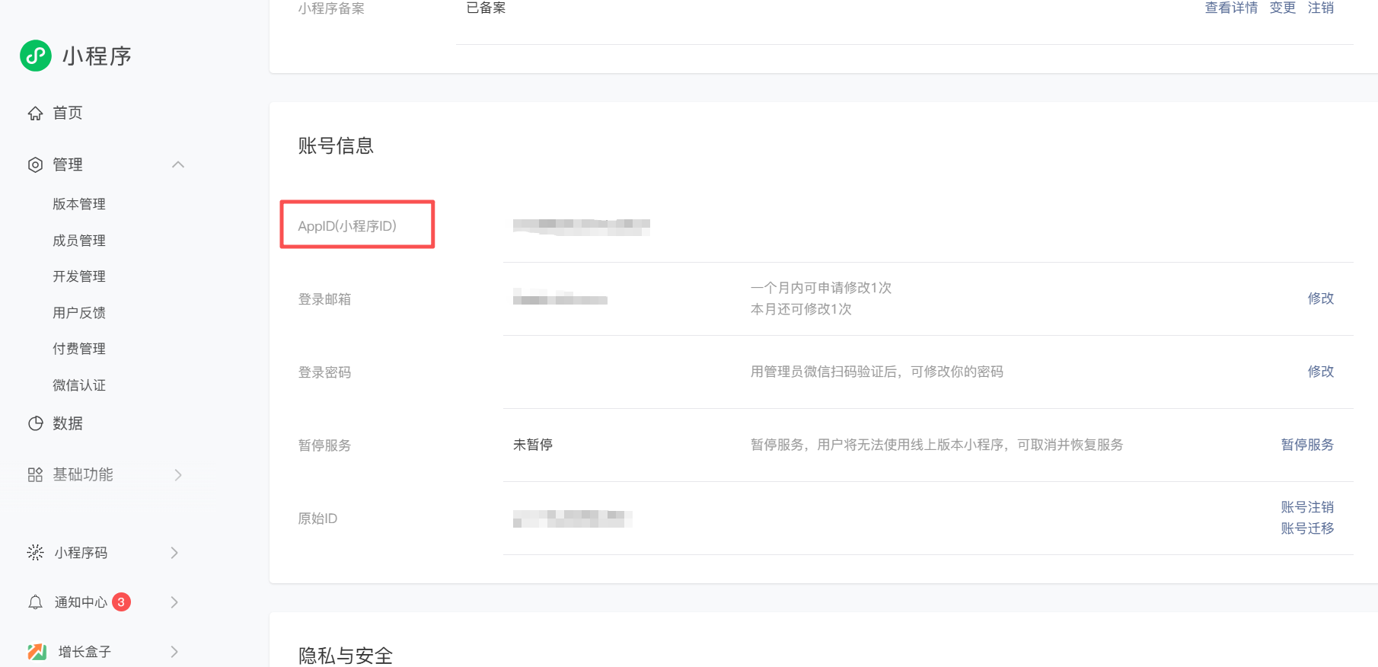Select 成员管理 from the sidebar
The width and height of the screenshot is (1378, 667).
point(79,241)
